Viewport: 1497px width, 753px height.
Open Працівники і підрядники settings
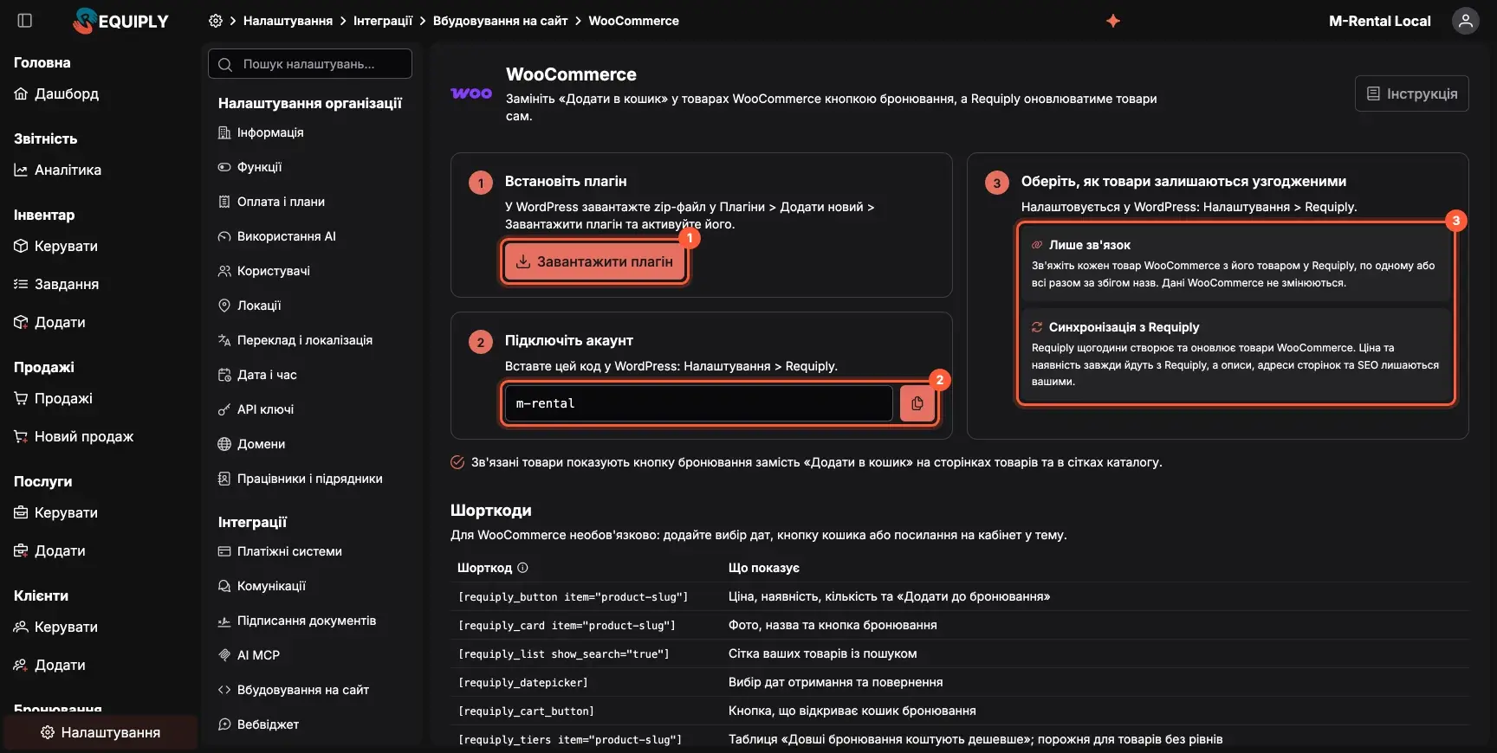[300, 479]
